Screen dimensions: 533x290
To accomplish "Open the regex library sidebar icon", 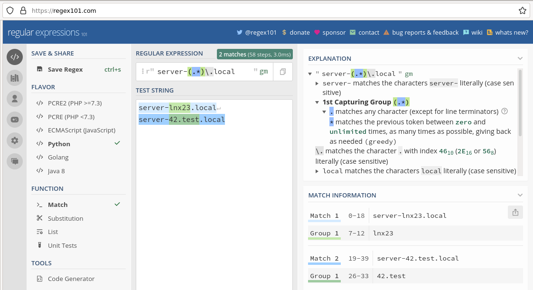I will click(x=15, y=78).
